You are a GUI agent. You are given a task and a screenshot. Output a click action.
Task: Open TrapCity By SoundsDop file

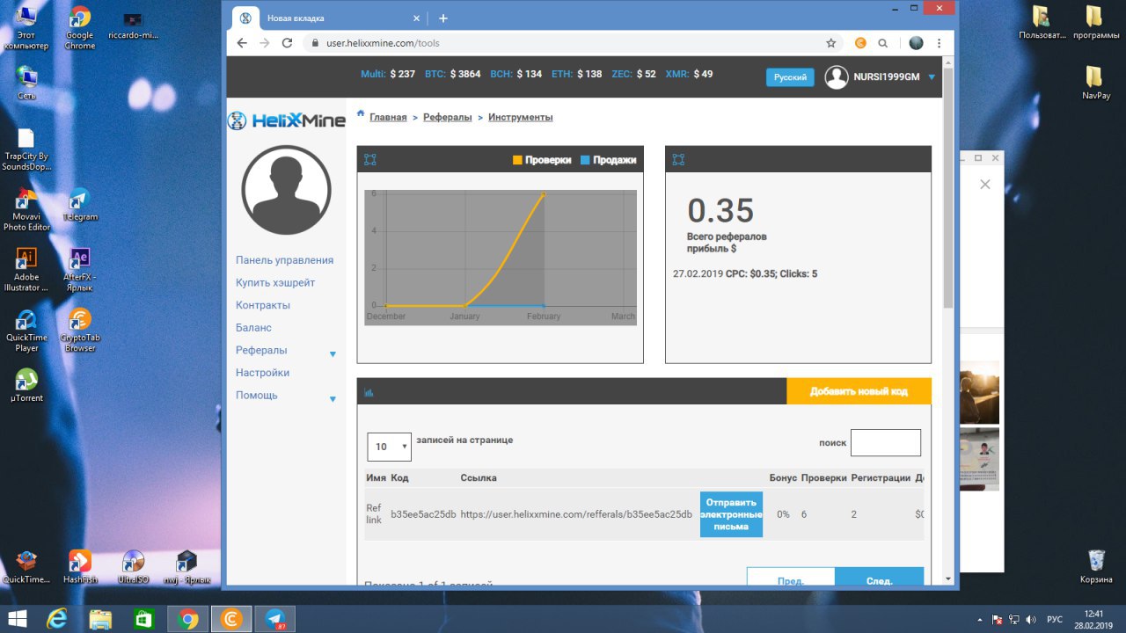point(26,149)
